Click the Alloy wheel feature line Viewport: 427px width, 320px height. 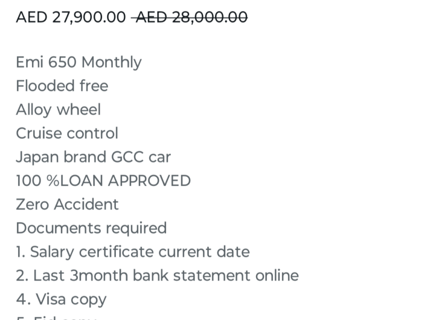(58, 110)
